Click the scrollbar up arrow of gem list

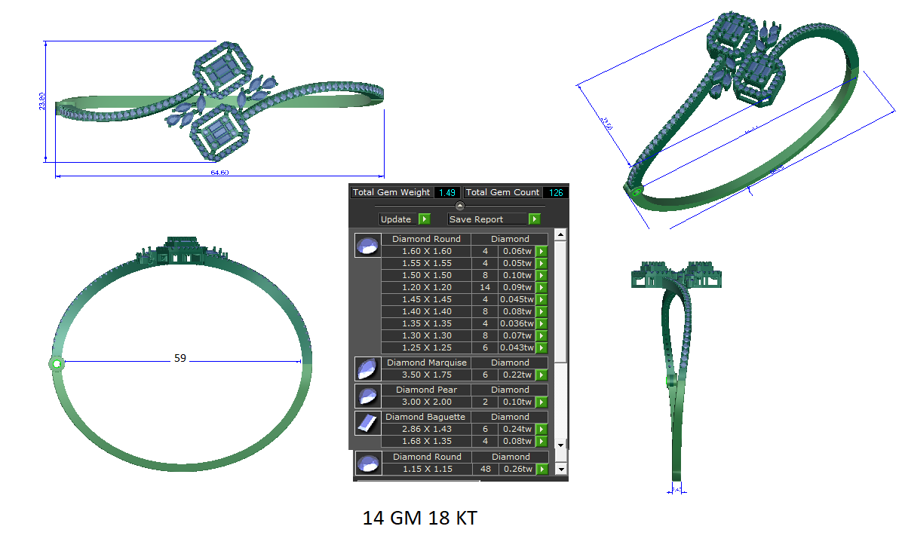tap(561, 235)
